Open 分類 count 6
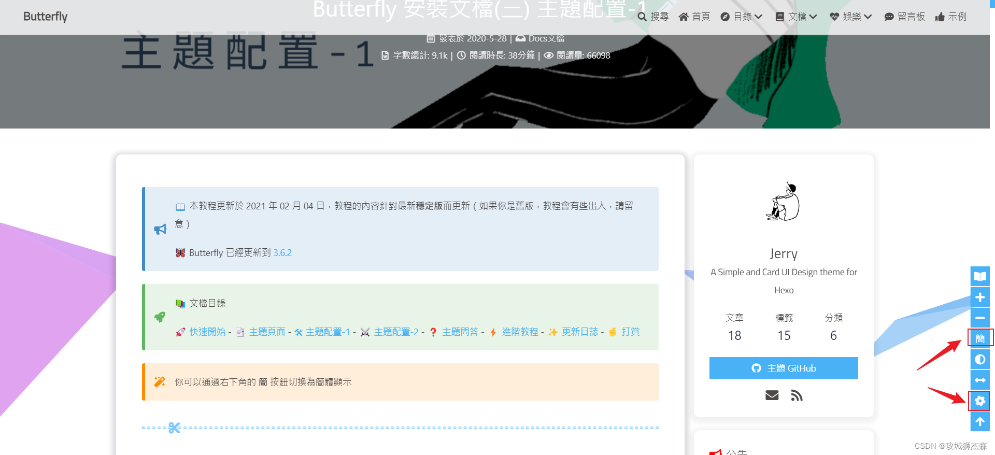995x455 pixels. (x=833, y=328)
